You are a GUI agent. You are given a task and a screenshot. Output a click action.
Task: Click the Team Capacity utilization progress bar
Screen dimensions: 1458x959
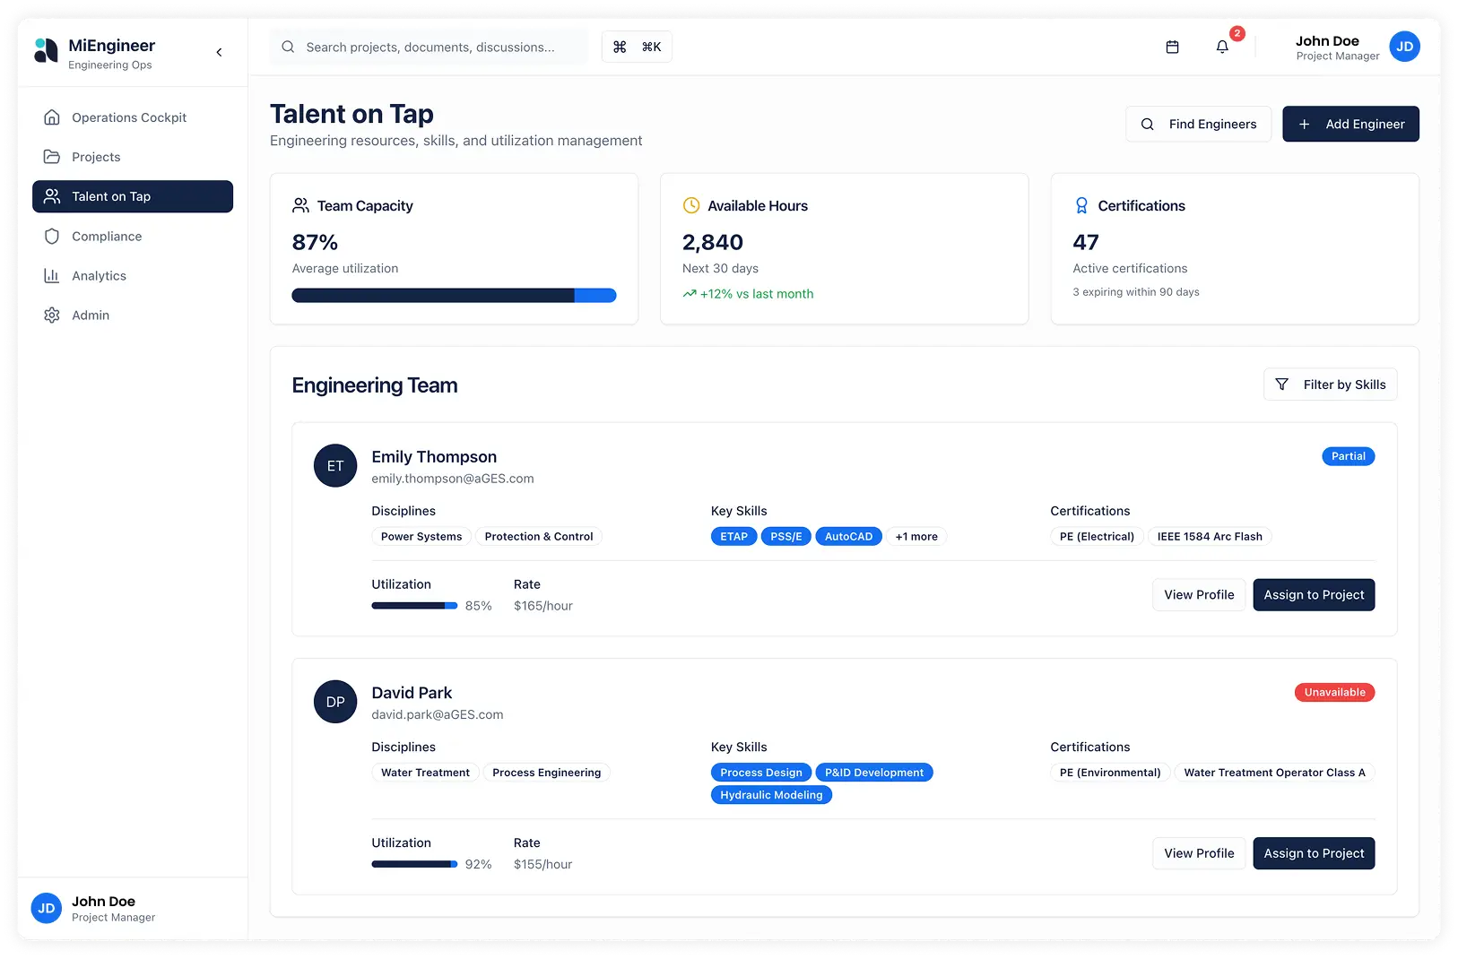pyautogui.click(x=454, y=296)
